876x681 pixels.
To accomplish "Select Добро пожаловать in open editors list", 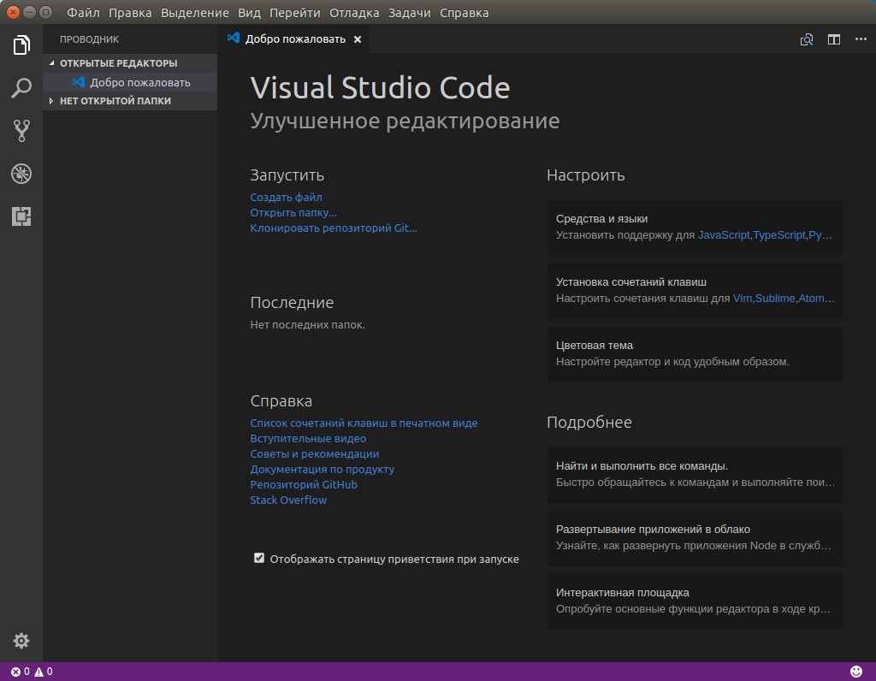I will tap(139, 82).
